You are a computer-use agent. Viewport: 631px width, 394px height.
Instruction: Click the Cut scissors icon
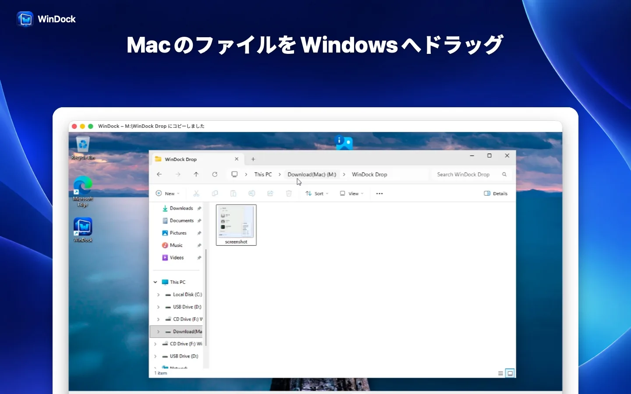(x=196, y=193)
